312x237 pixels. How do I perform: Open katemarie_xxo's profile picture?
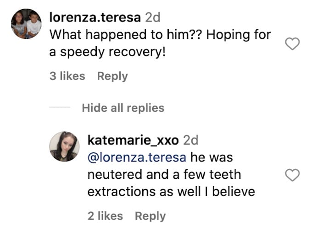[x=64, y=146]
